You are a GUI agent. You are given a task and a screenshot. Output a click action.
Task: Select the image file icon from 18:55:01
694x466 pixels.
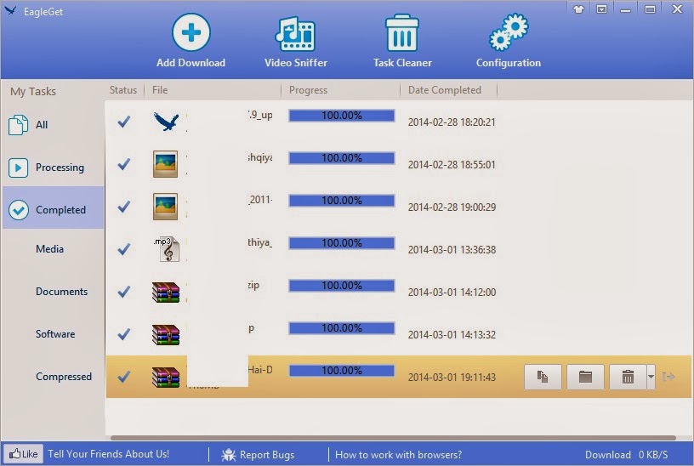click(x=166, y=164)
